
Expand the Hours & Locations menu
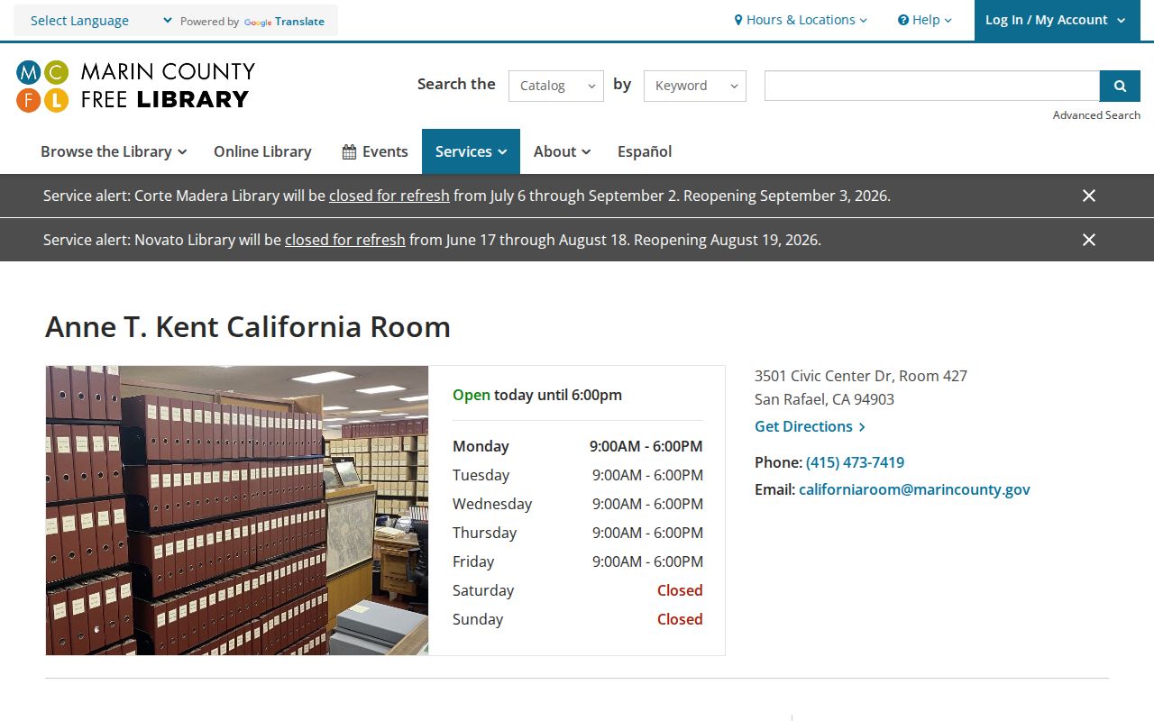pyautogui.click(x=801, y=20)
